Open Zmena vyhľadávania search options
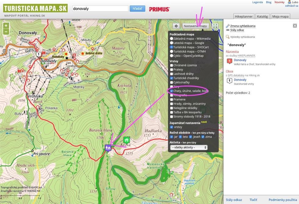Viewport: 299px width, 204px height. click(243, 26)
